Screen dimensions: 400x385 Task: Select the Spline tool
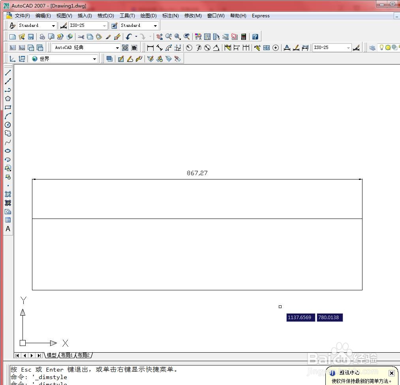click(x=8, y=142)
